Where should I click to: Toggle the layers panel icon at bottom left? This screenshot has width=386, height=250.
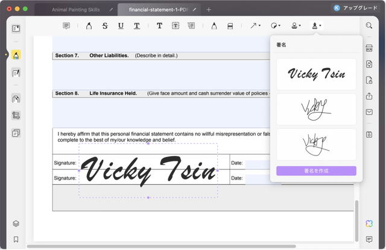(16, 223)
